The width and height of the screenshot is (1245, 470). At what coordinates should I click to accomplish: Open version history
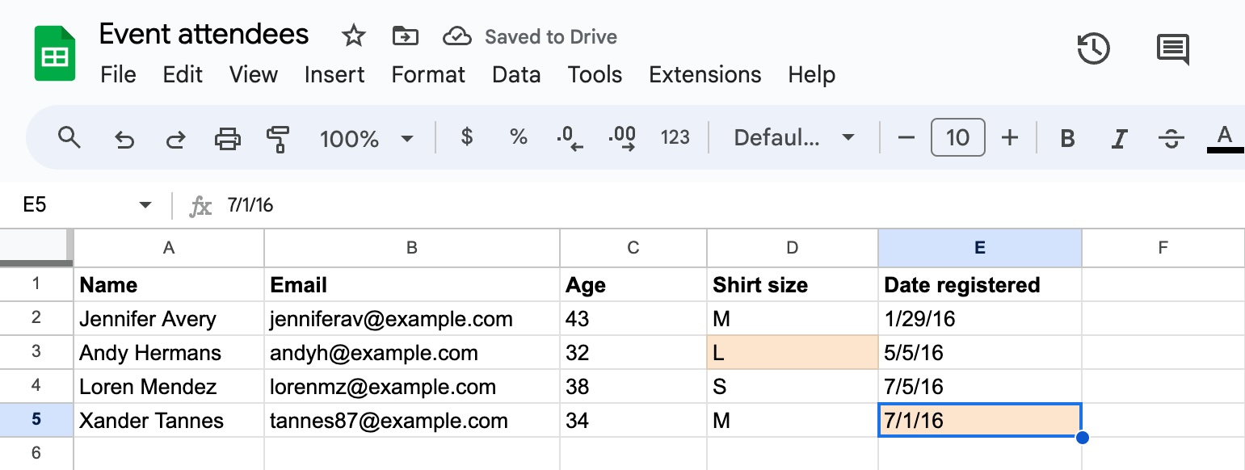(x=1094, y=48)
